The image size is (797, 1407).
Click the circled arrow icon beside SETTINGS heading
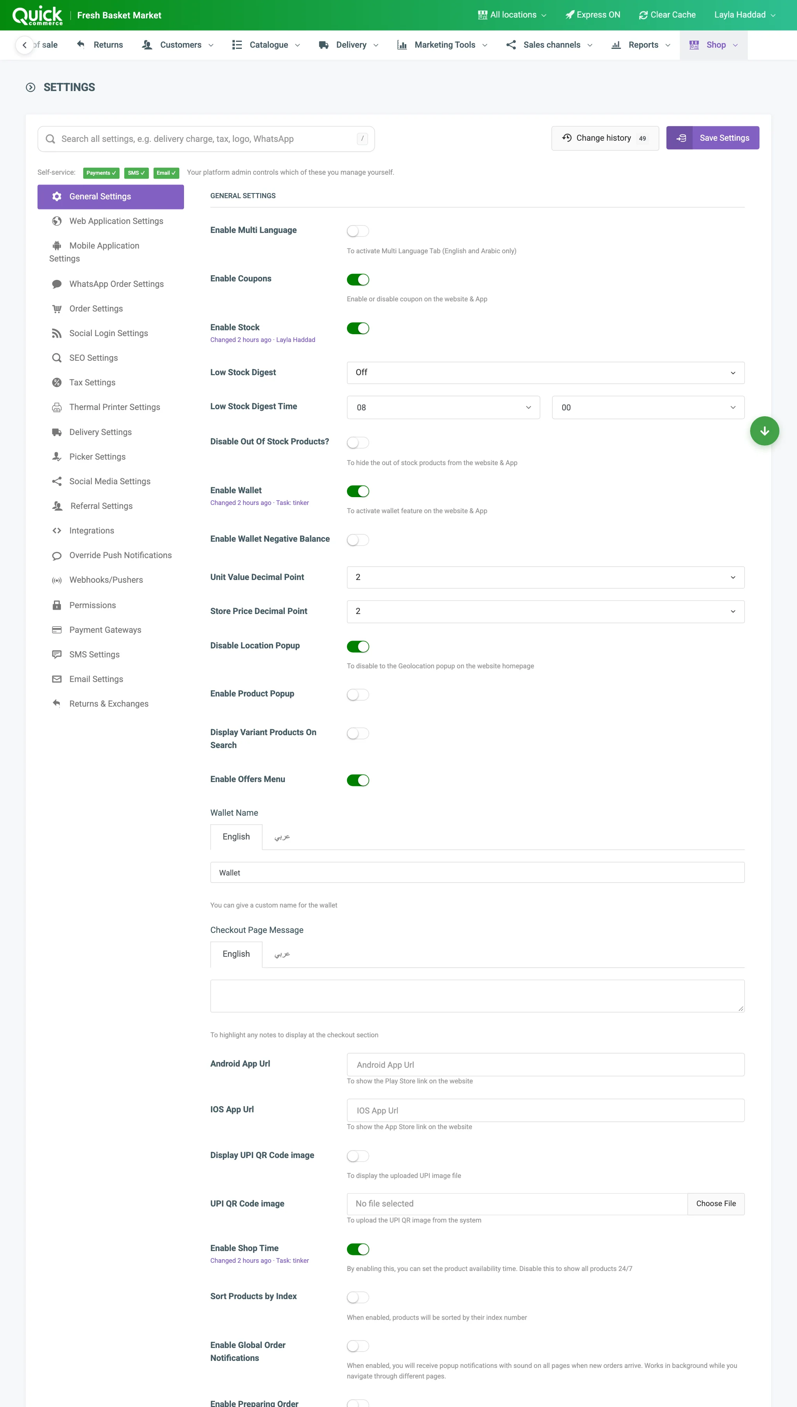pos(30,88)
